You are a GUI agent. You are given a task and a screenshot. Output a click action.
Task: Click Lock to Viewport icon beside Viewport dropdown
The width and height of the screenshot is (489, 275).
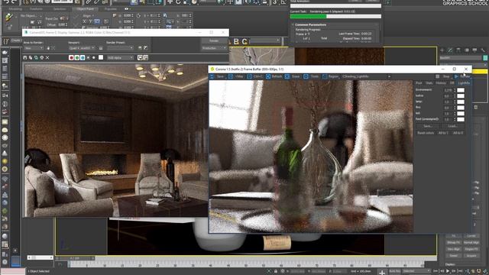[101, 48]
